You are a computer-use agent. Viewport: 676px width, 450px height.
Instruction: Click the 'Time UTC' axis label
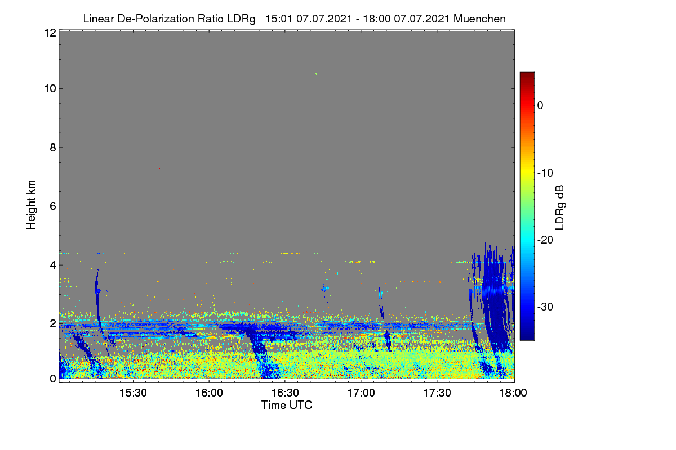click(x=287, y=405)
